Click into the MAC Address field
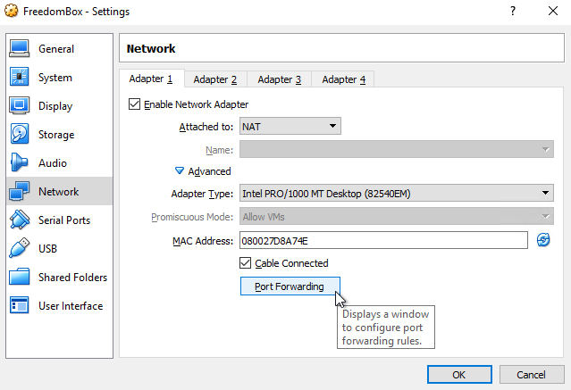Viewport: 571px width, 390px height. [383, 240]
